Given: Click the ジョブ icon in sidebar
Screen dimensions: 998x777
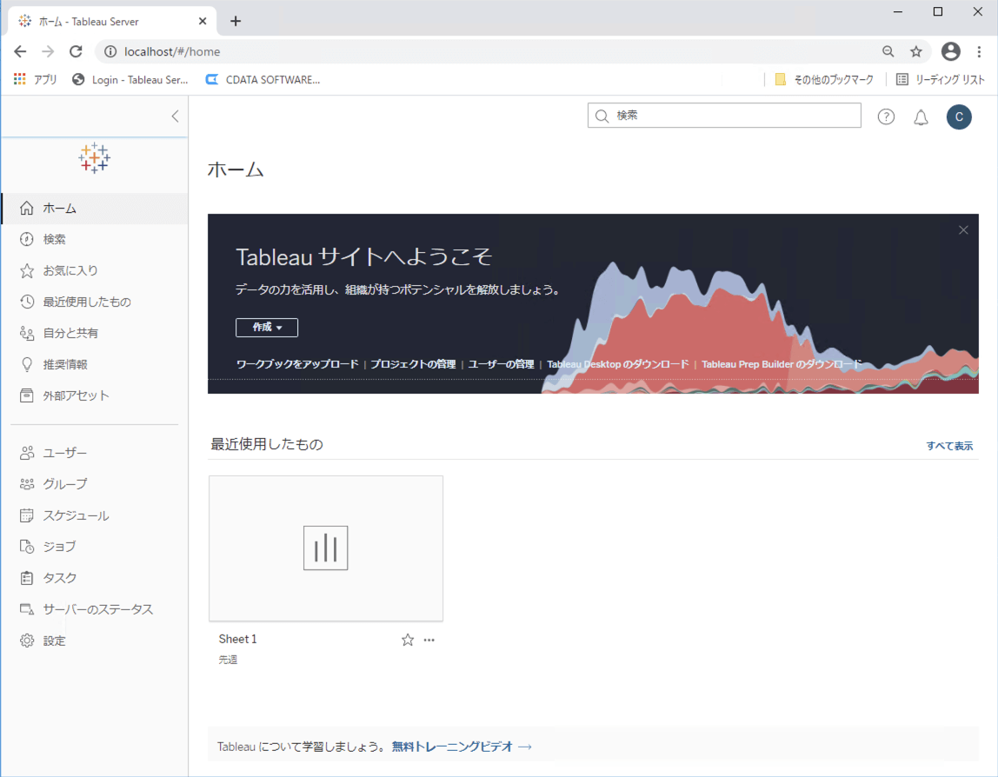Looking at the screenshot, I should coord(27,546).
